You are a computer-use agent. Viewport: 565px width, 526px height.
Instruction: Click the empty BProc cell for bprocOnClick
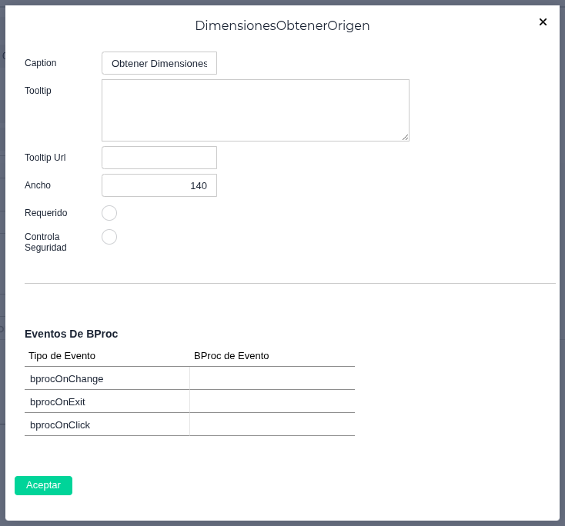(x=272, y=424)
